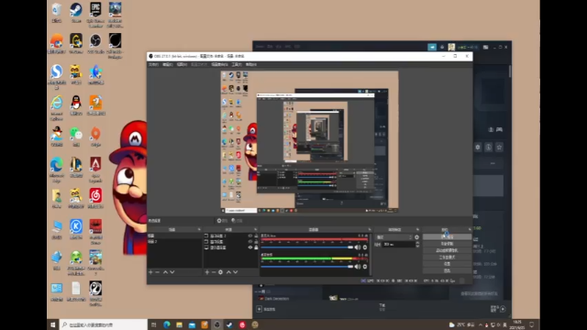Open the Epic Games Launcher desktop shortcut

point(95,15)
